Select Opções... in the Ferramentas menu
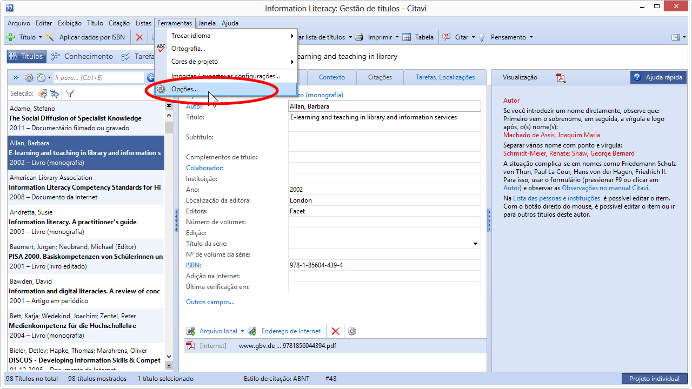Screen dimensions: 692x389 [227, 89]
